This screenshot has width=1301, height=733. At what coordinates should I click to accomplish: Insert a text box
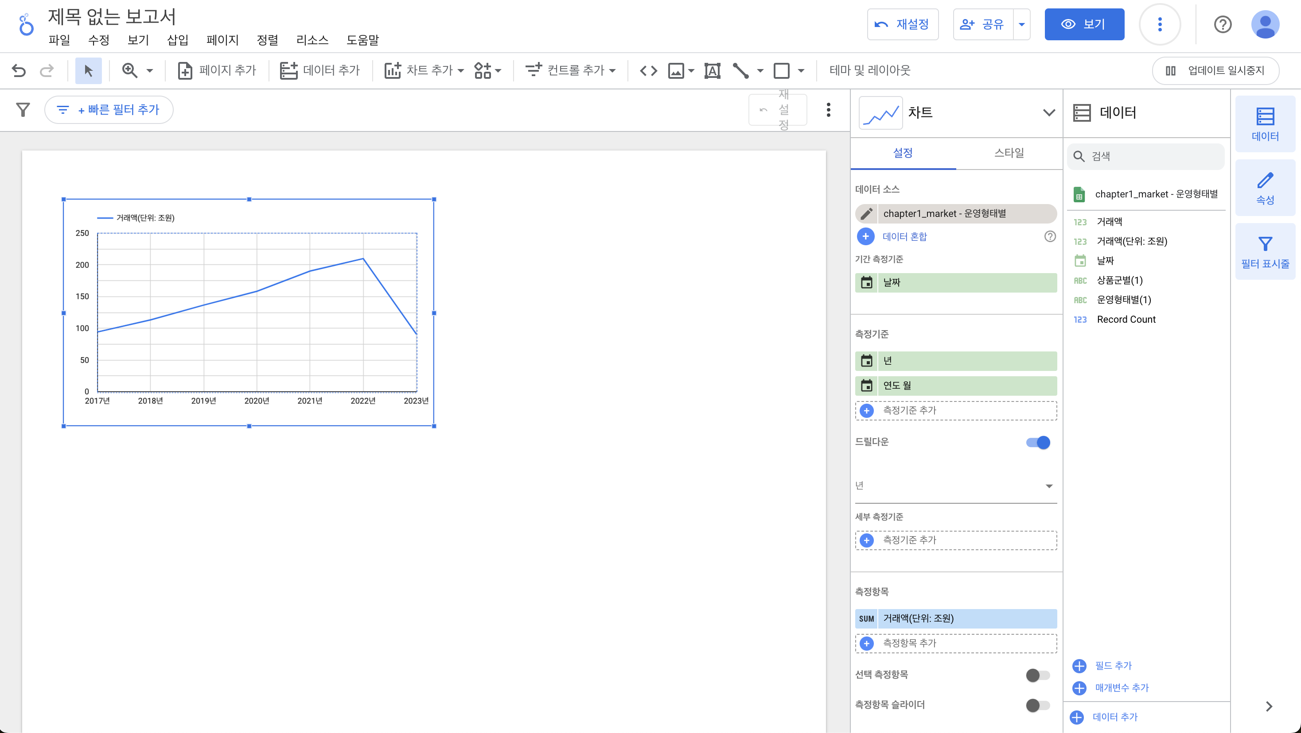pos(712,70)
